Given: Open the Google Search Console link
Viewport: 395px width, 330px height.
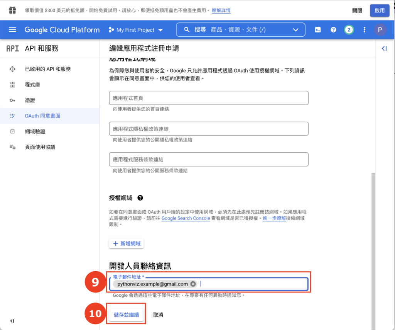Looking at the screenshot, I should (186, 218).
